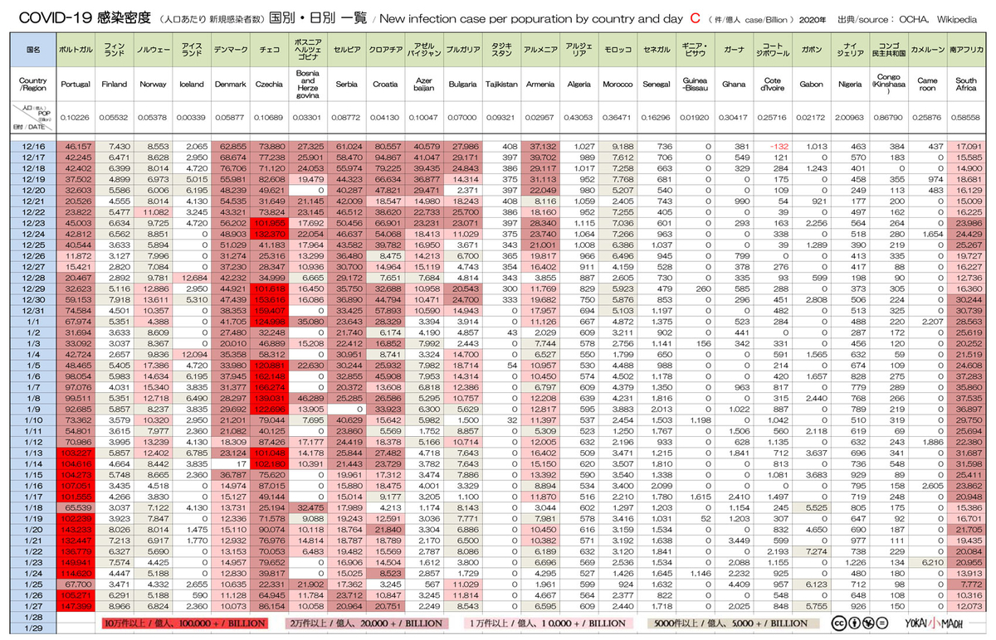Select the Japanese デンマーク header cell

pyautogui.click(x=230, y=49)
